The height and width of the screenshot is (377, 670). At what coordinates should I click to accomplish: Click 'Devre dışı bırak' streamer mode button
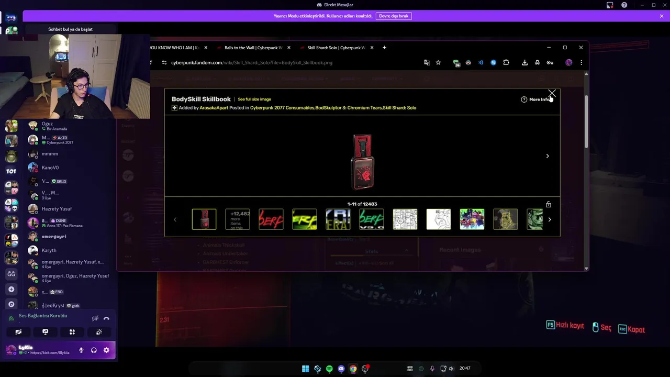coord(394,16)
